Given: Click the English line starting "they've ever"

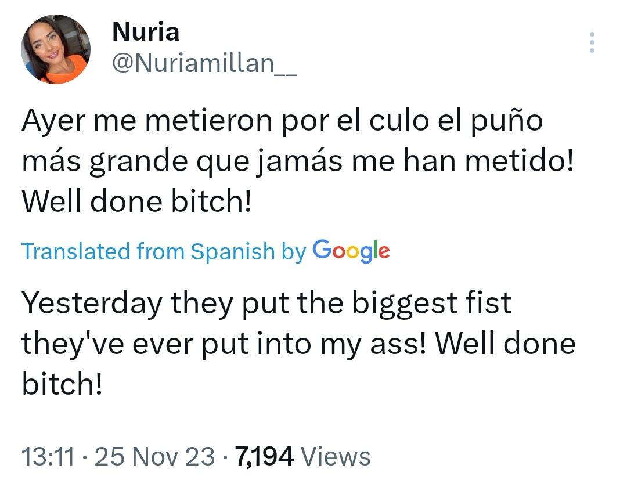Looking at the screenshot, I should tap(298, 344).
